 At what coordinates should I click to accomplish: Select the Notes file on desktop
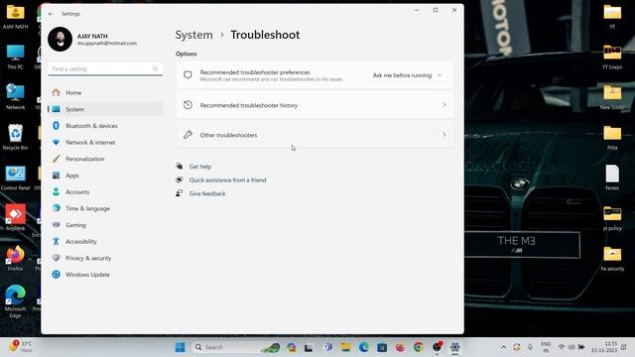point(612,178)
